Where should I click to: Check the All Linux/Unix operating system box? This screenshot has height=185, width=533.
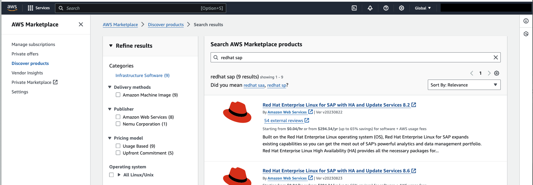111,175
